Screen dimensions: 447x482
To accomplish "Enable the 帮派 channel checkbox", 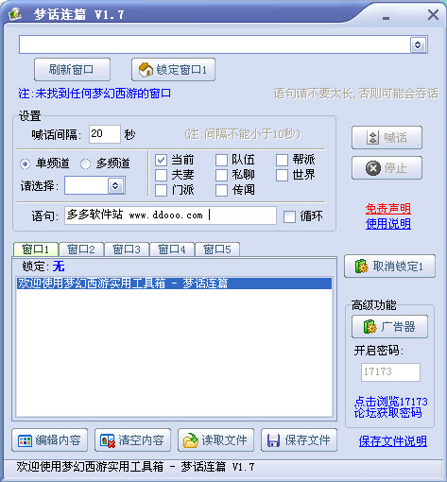I will (282, 160).
